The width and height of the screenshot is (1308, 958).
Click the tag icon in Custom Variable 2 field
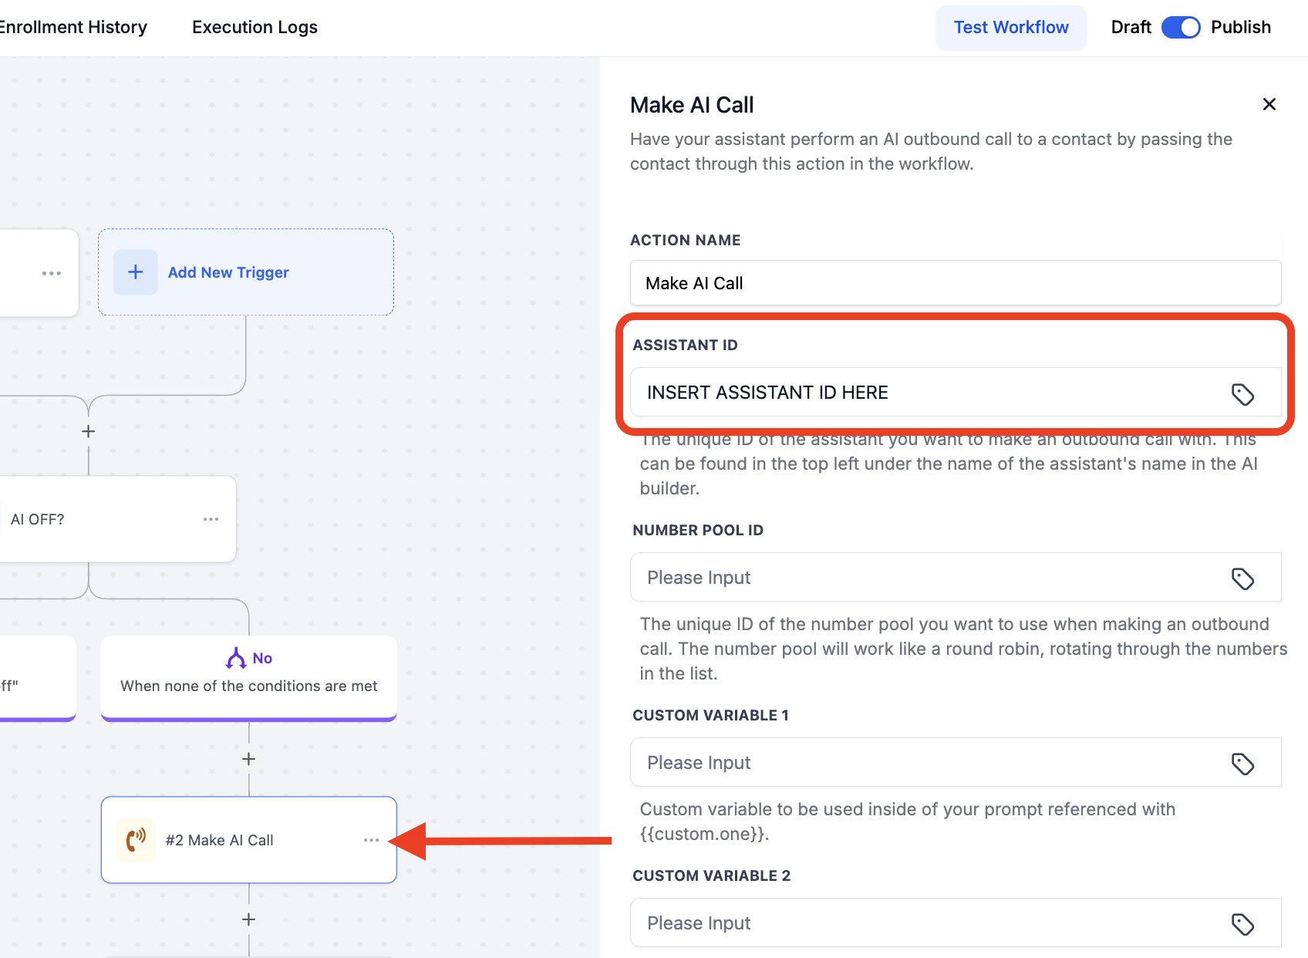pos(1242,924)
